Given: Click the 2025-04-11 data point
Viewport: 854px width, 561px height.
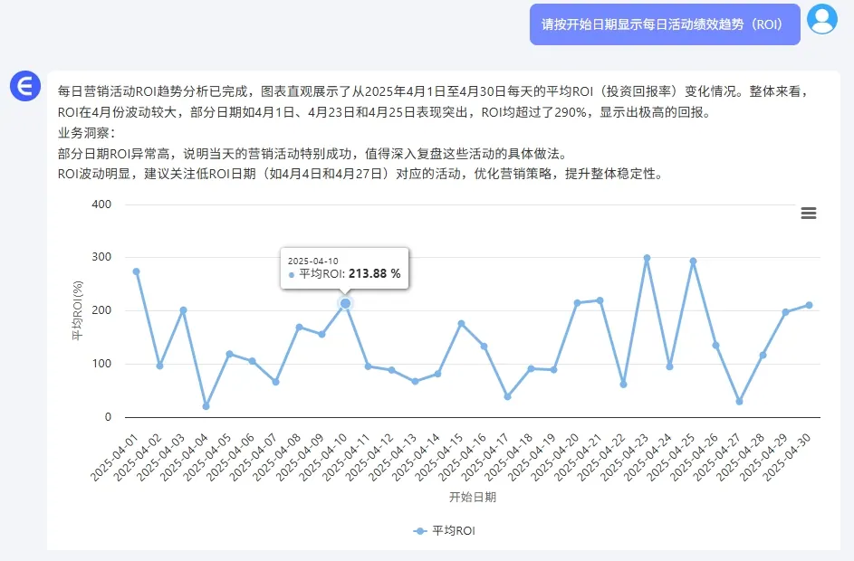Looking at the screenshot, I should [x=369, y=366].
